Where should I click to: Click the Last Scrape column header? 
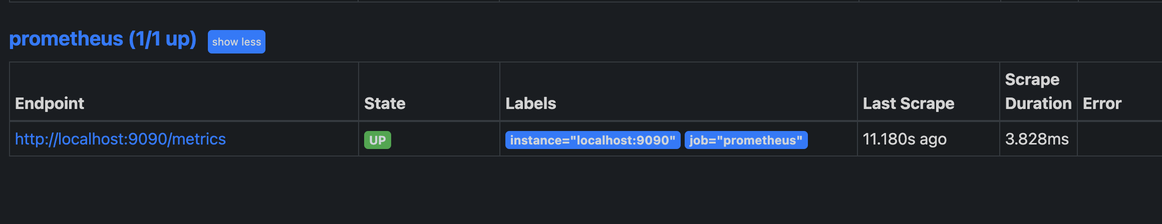click(x=909, y=103)
